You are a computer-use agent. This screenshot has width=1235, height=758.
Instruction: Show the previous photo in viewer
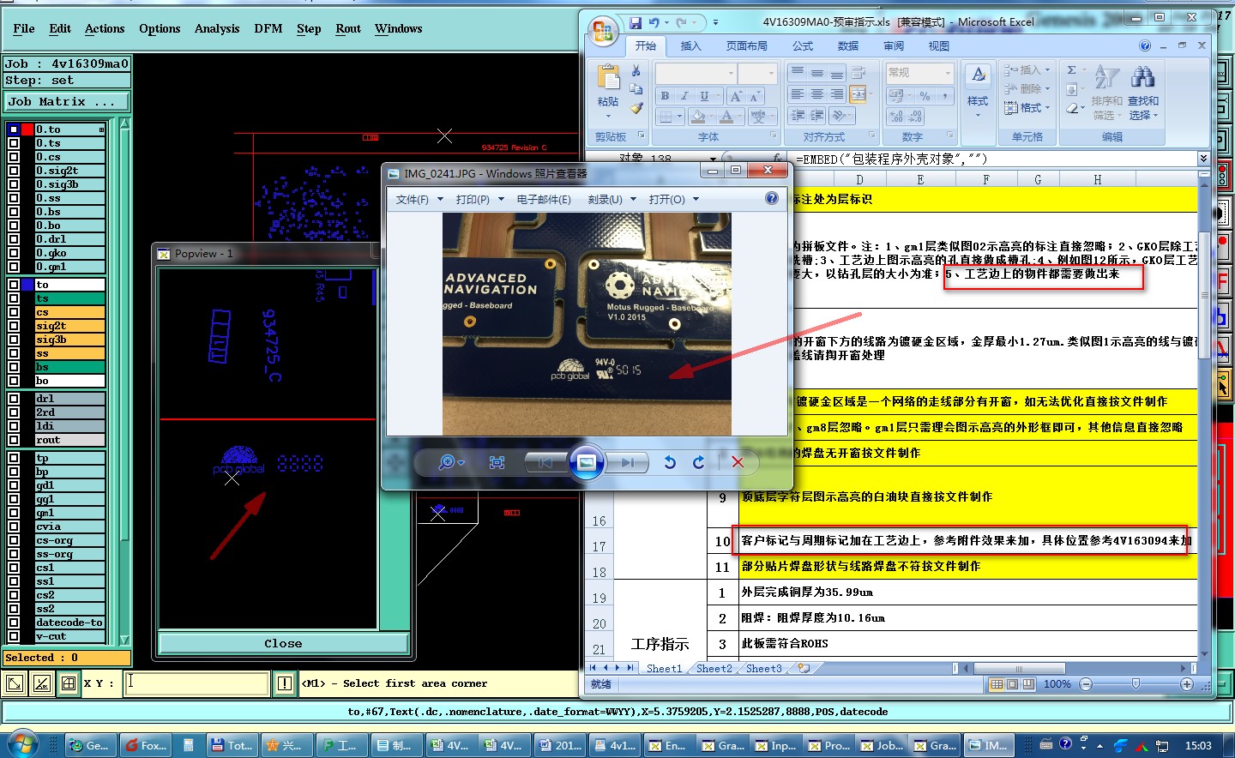545,462
